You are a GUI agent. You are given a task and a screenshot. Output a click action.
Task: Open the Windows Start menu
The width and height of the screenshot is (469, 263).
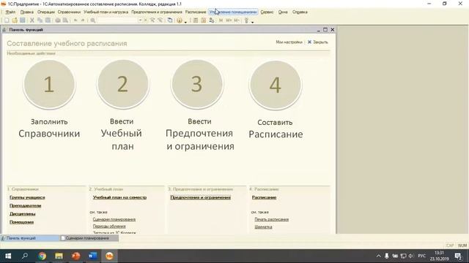[x=8, y=256]
